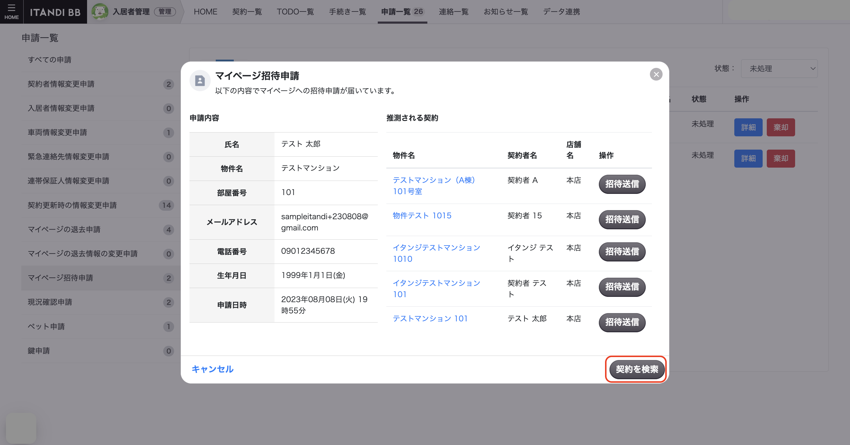Select 現況確認申請 in sidebar
The image size is (850, 445).
click(101, 302)
